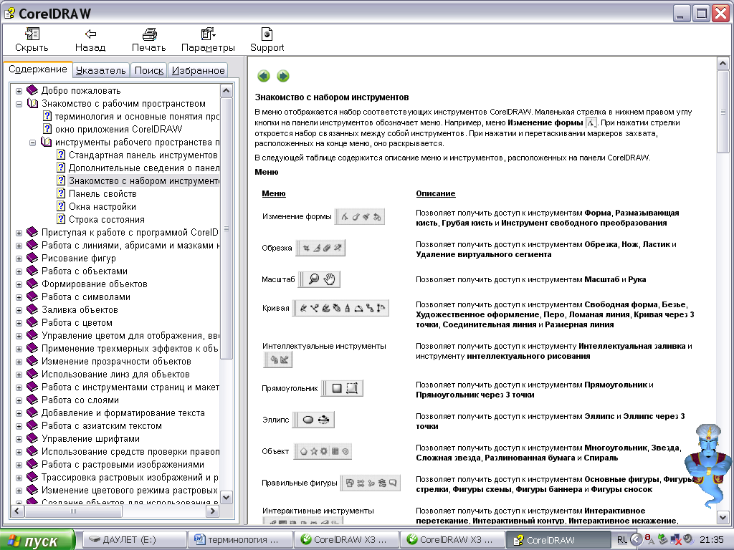Open topic Строка состояния
This screenshot has width=734, height=550.
tap(106, 219)
